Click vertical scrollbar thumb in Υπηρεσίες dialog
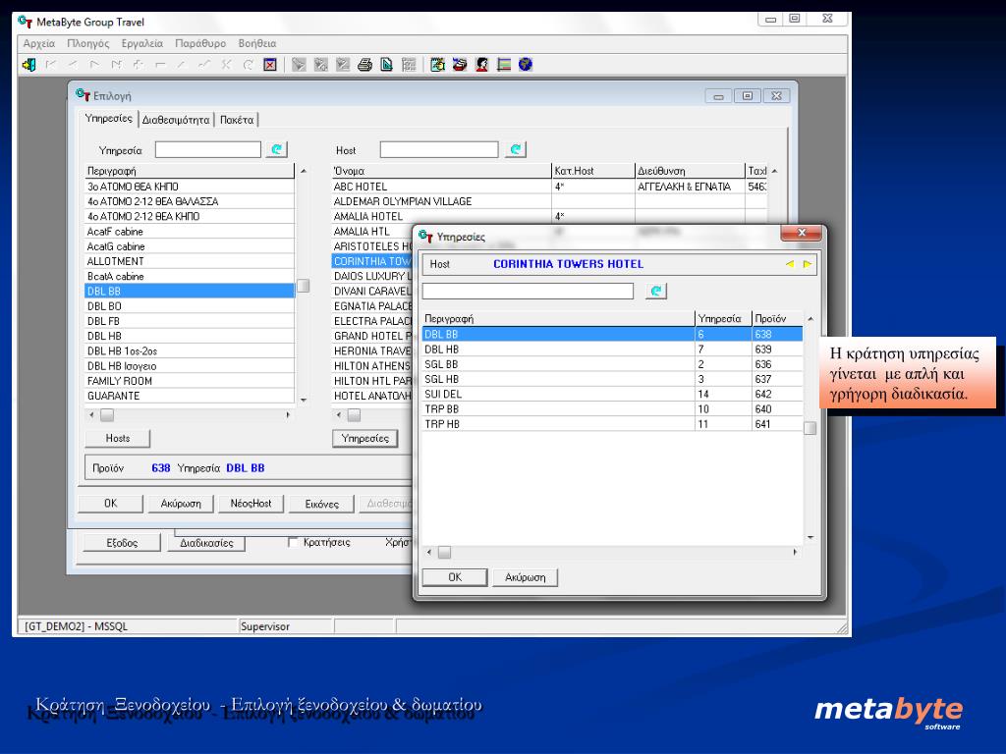 (810, 428)
